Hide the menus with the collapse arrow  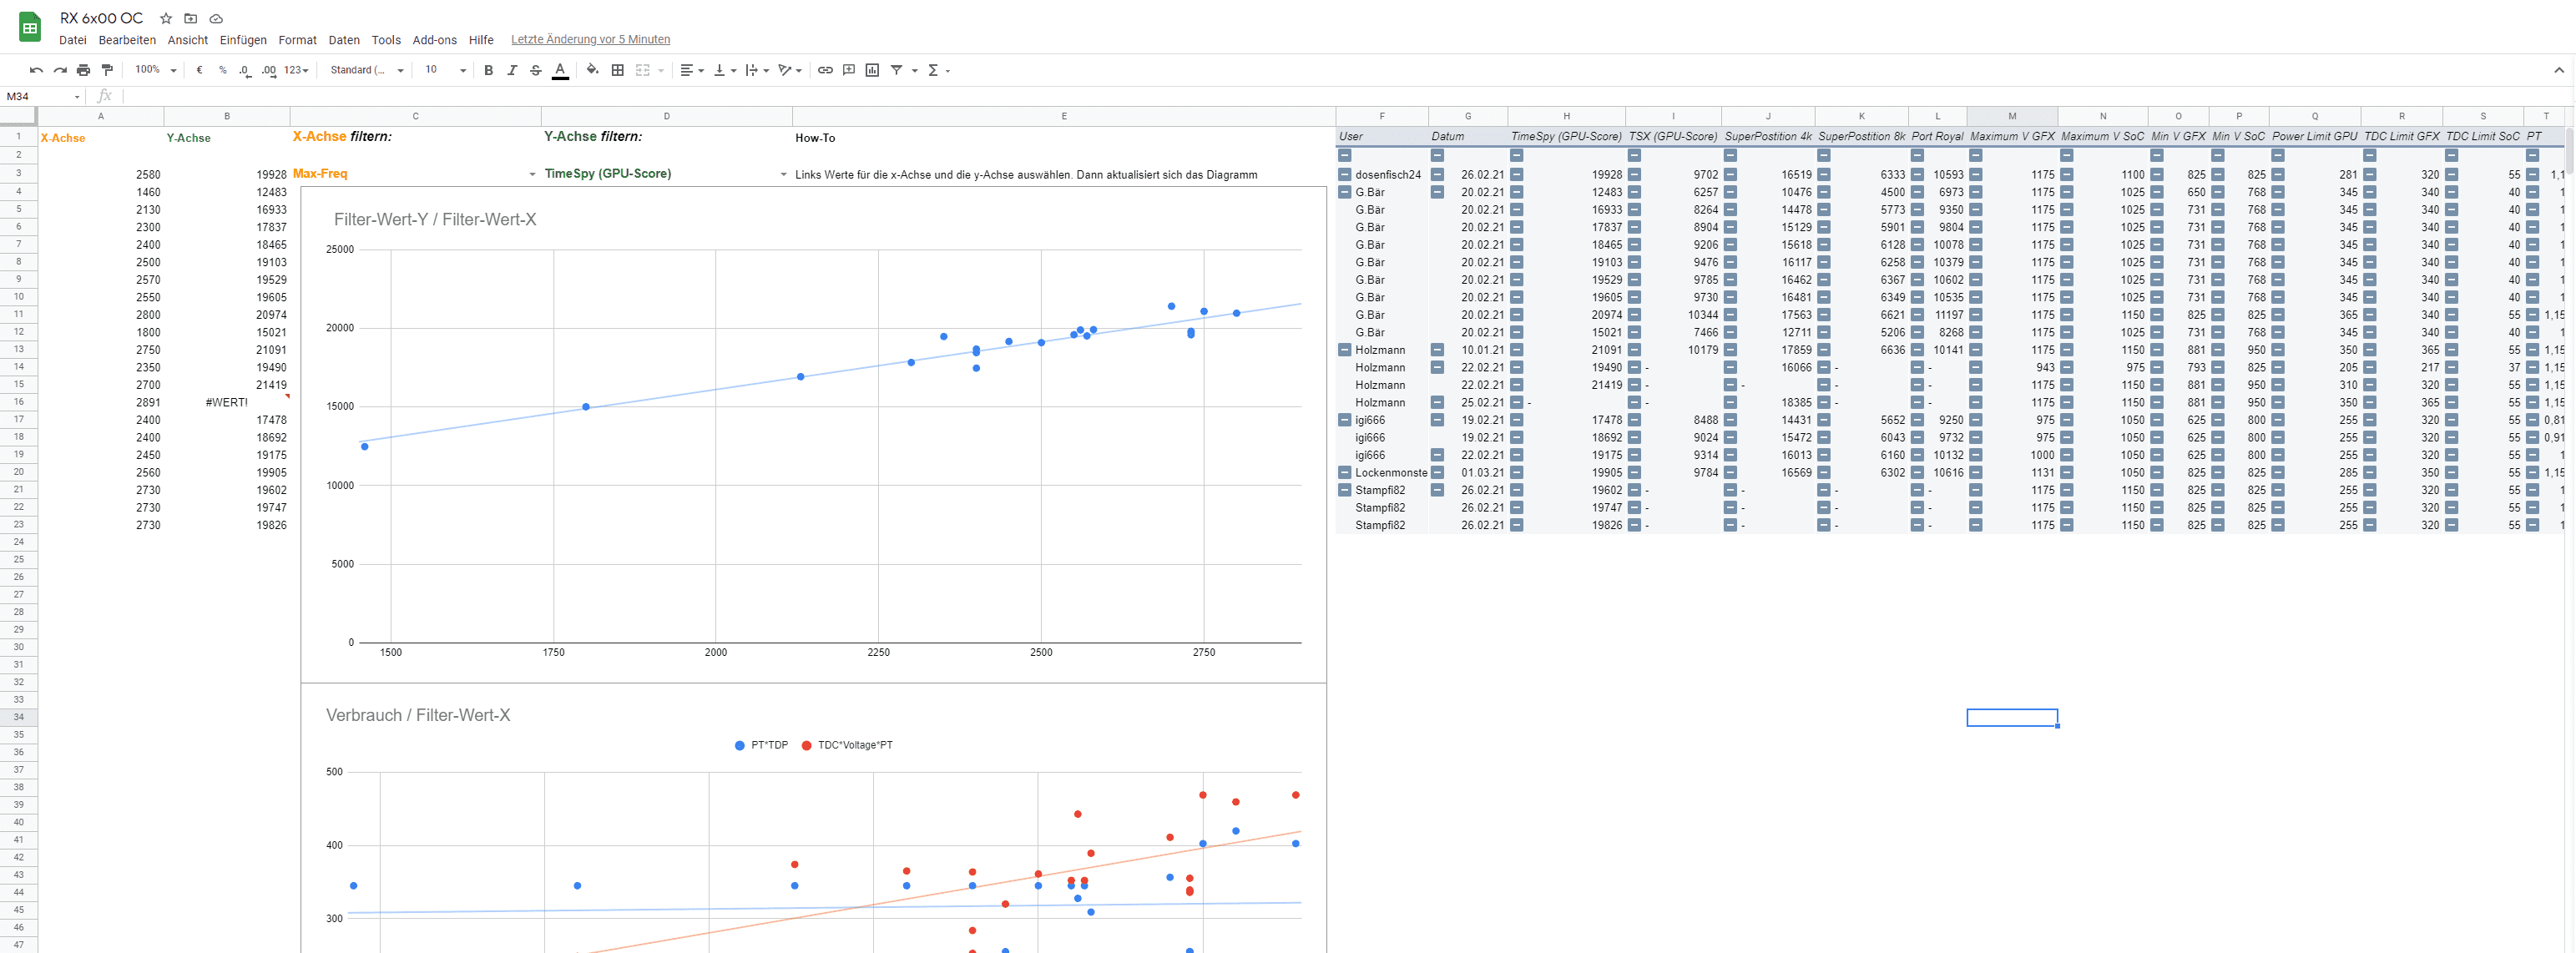[2558, 70]
